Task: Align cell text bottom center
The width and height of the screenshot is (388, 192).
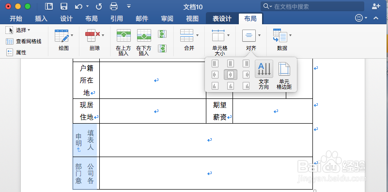Action: [x=231, y=86]
